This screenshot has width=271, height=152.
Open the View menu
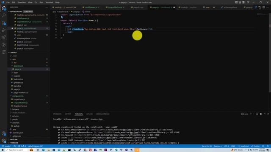(30, 3)
